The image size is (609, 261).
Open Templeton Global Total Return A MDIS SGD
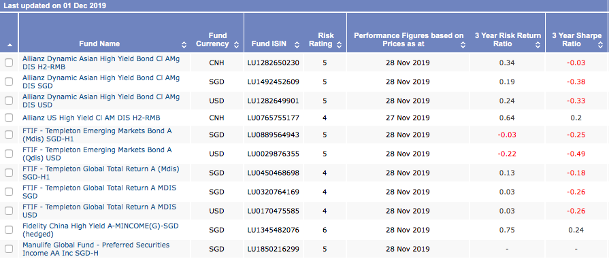coord(99,192)
